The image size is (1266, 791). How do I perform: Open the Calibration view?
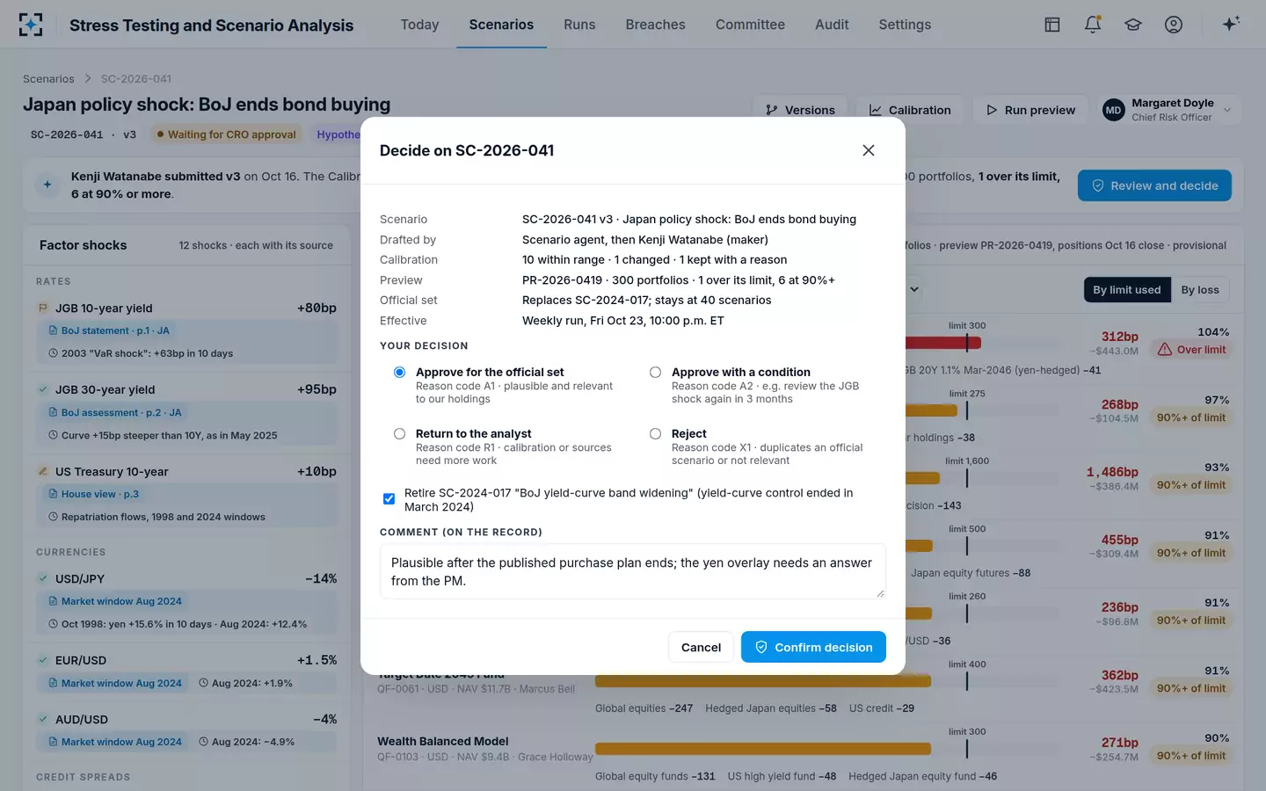point(910,110)
